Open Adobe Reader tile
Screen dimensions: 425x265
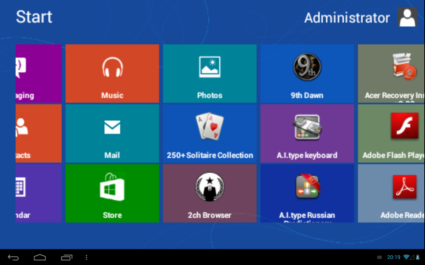pyautogui.click(x=391, y=193)
